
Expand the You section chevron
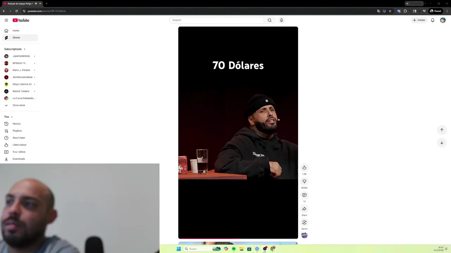click(12, 117)
